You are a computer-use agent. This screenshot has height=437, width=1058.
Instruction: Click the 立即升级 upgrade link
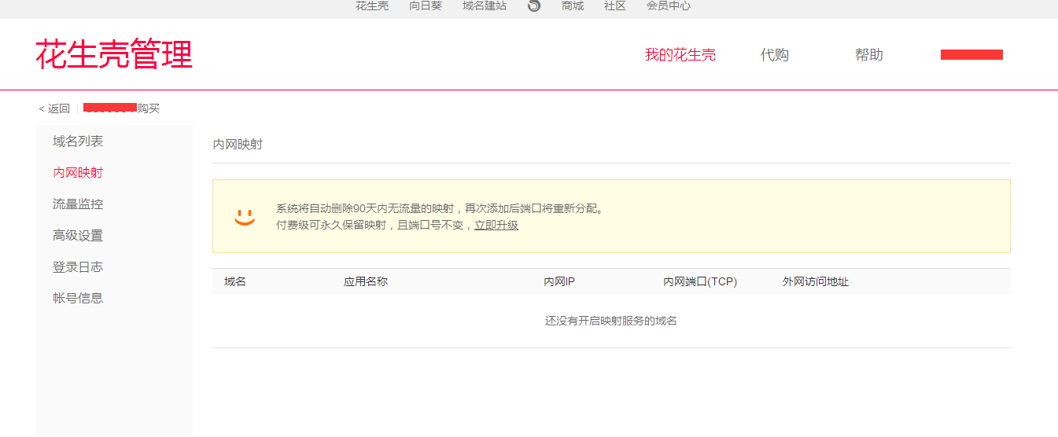pyautogui.click(x=496, y=226)
